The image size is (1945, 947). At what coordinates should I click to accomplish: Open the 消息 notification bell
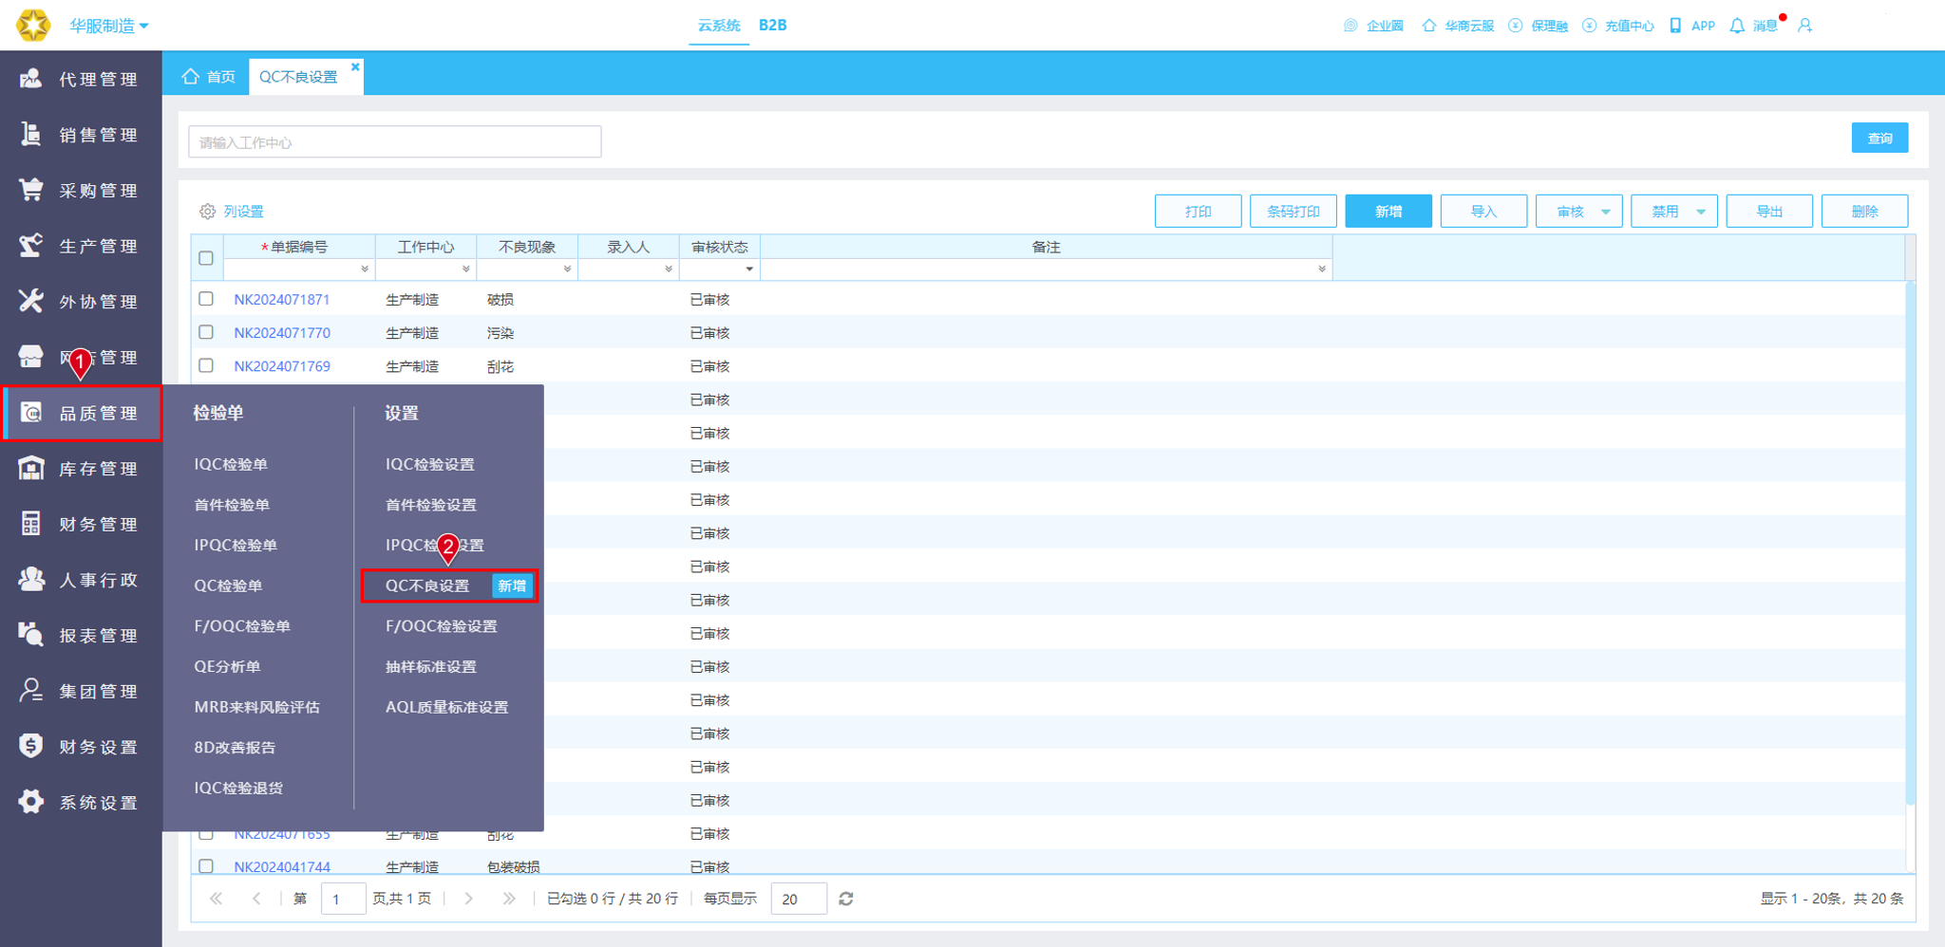1737,26
